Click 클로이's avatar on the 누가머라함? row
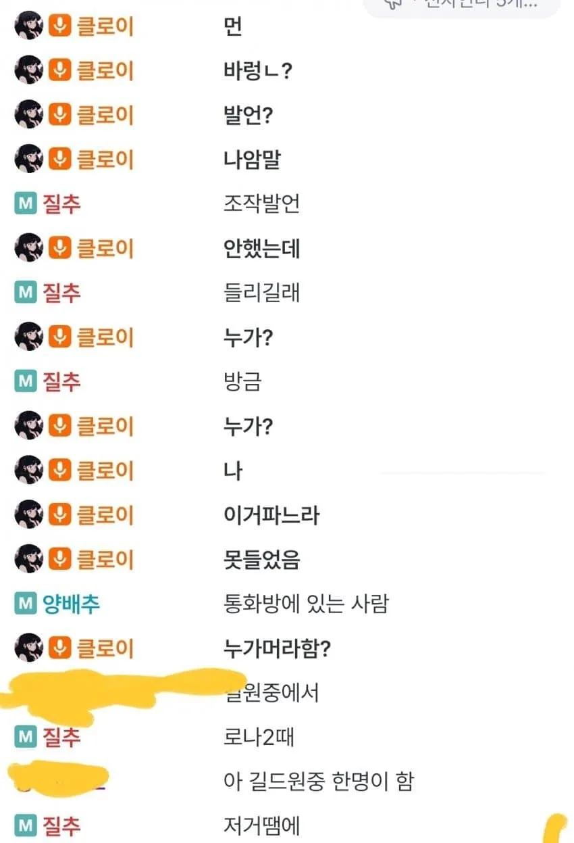 point(28,648)
